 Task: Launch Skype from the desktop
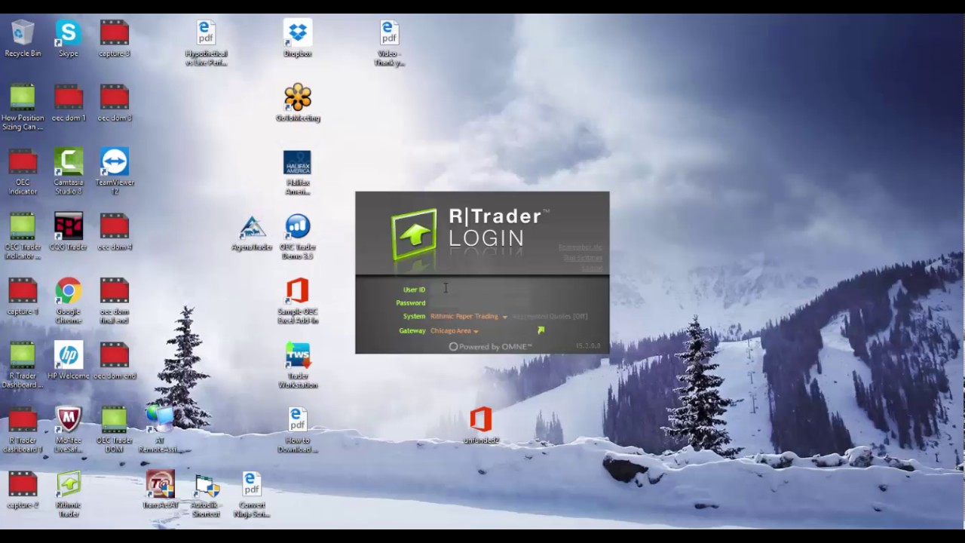click(69, 39)
